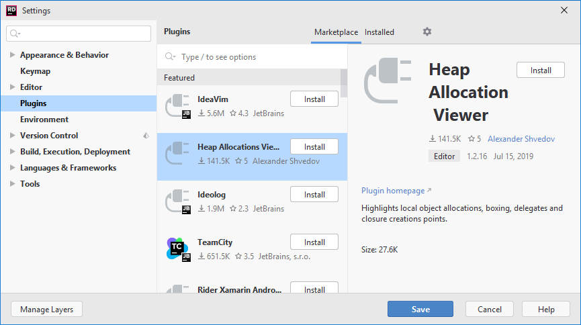The image size is (581, 325).
Task: Click the plugin list scrollbar thumb
Action: 343,83
